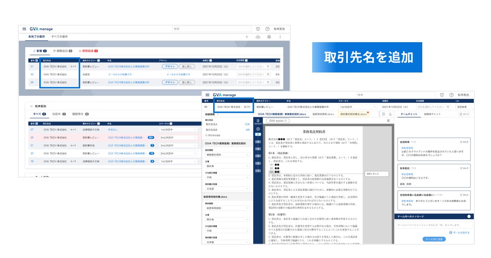This screenshot has height=258, width=491.
Task: Switch to チームチャット tab
Action: [x=410, y=114]
